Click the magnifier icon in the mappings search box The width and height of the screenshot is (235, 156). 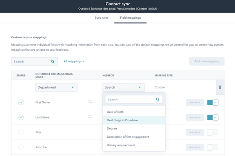click(x=52, y=62)
